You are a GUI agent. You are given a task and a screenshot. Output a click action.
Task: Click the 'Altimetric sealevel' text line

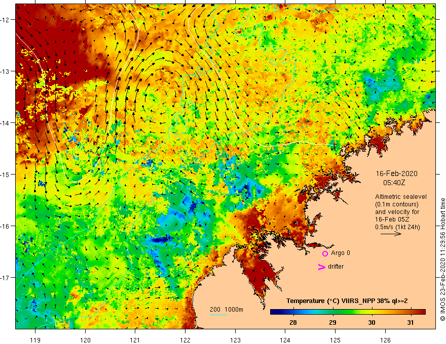pyautogui.click(x=401, y=197)
